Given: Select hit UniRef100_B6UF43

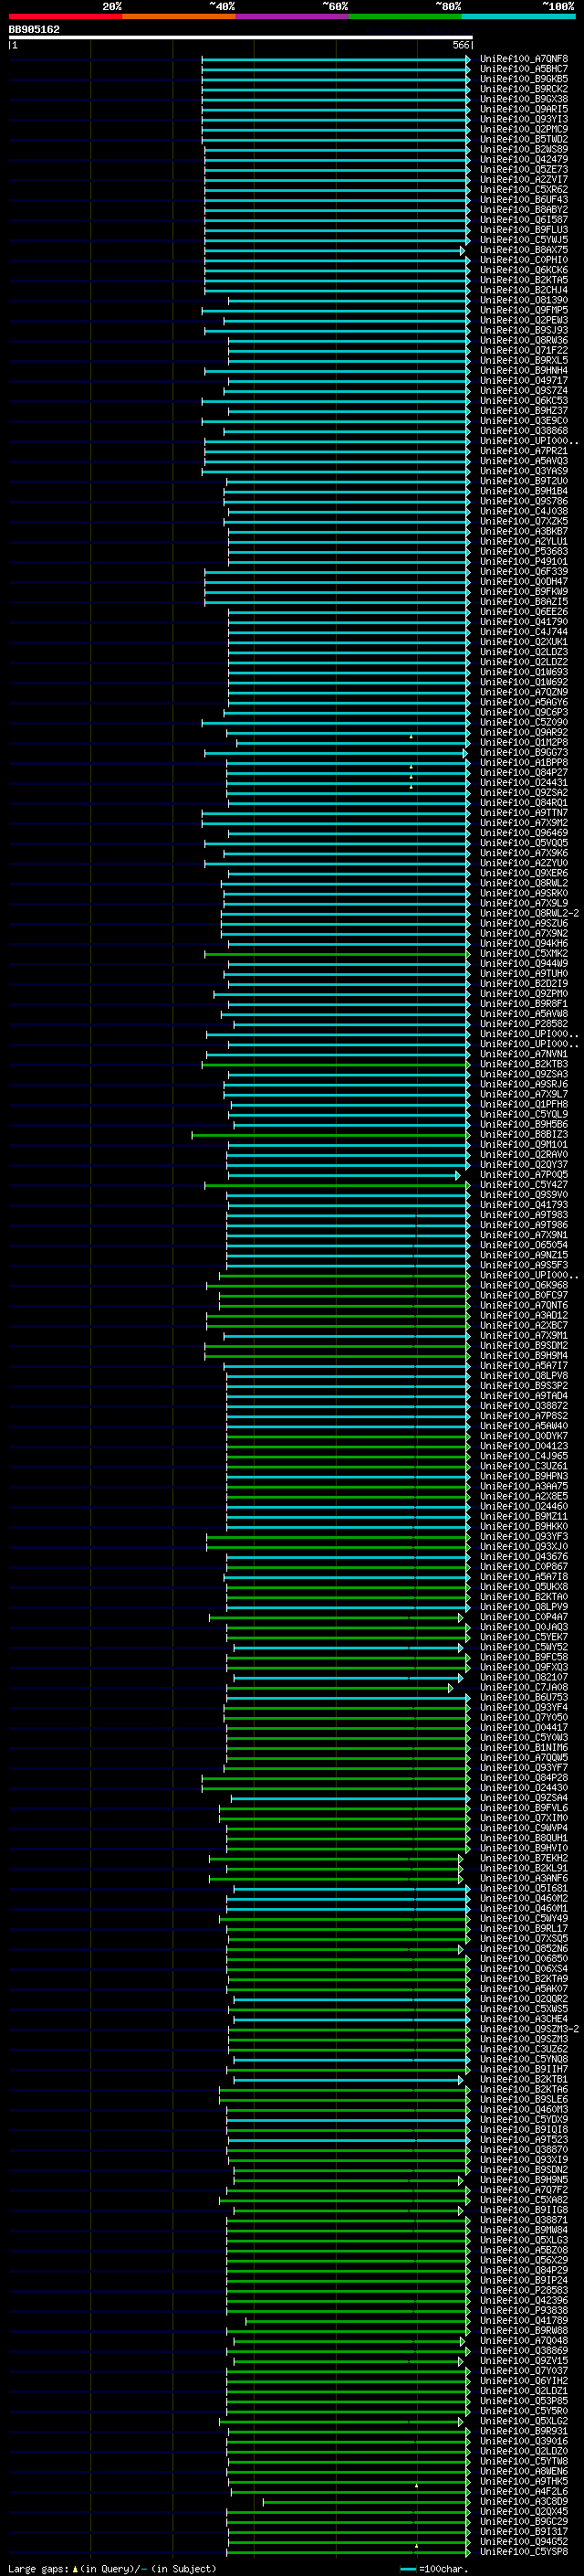Looking at the screenshot, I should pos(523,199).
